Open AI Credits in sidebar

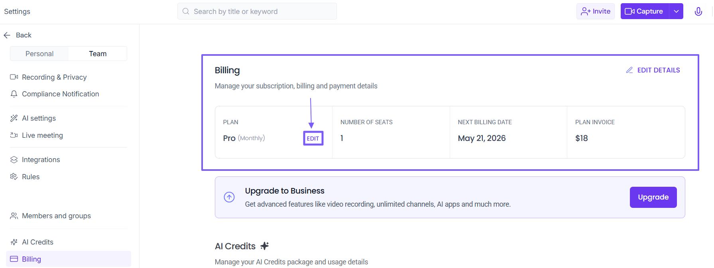pos(37,242)
